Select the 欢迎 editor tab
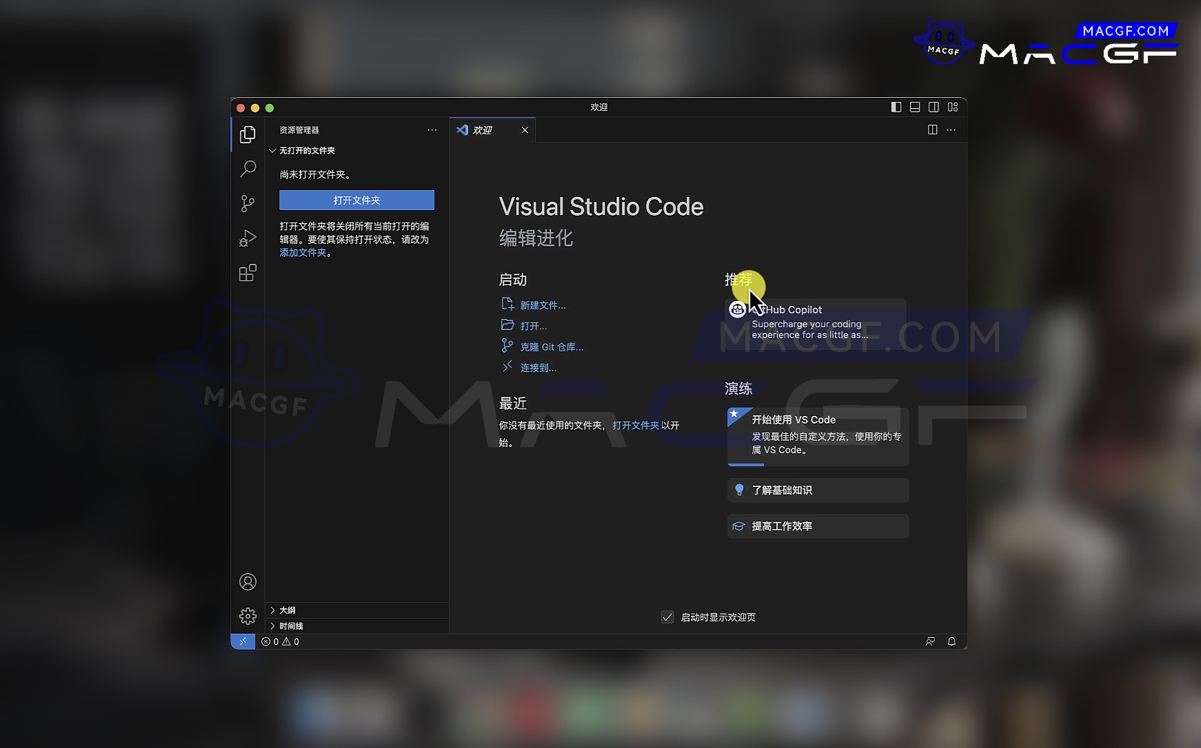 click(483, 130)
